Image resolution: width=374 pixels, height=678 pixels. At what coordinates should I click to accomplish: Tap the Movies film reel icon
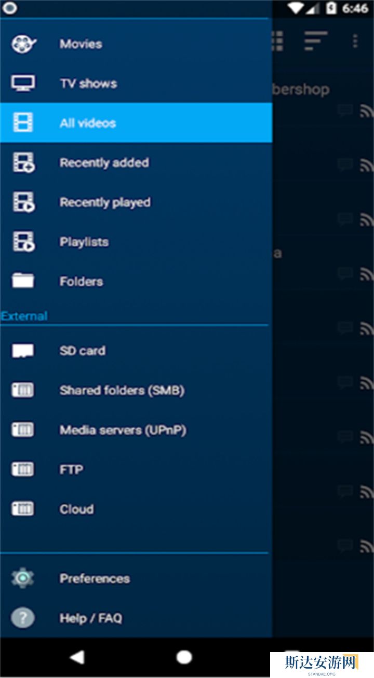tap(23, 44)
